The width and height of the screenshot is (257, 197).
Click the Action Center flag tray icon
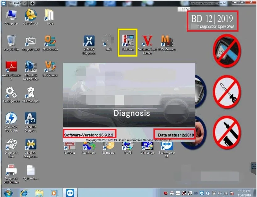point(232,193)
